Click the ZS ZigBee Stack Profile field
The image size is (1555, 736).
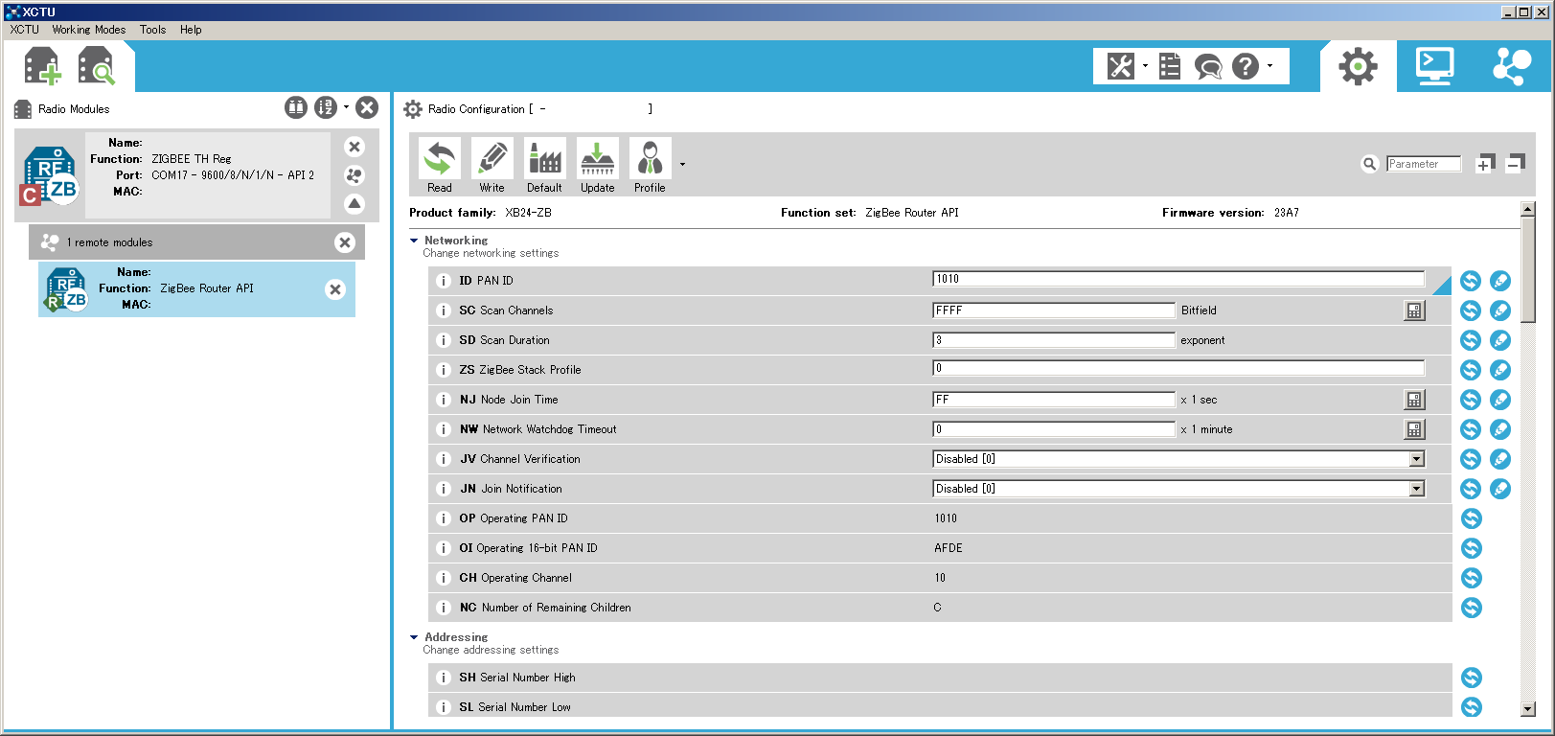point(1178,368)
